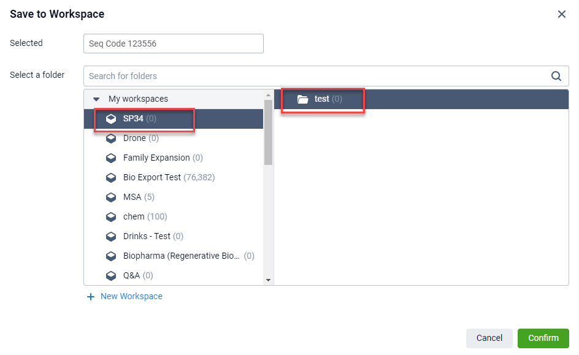Close the Save to Workspace dialog

click(x=562, y=14)
